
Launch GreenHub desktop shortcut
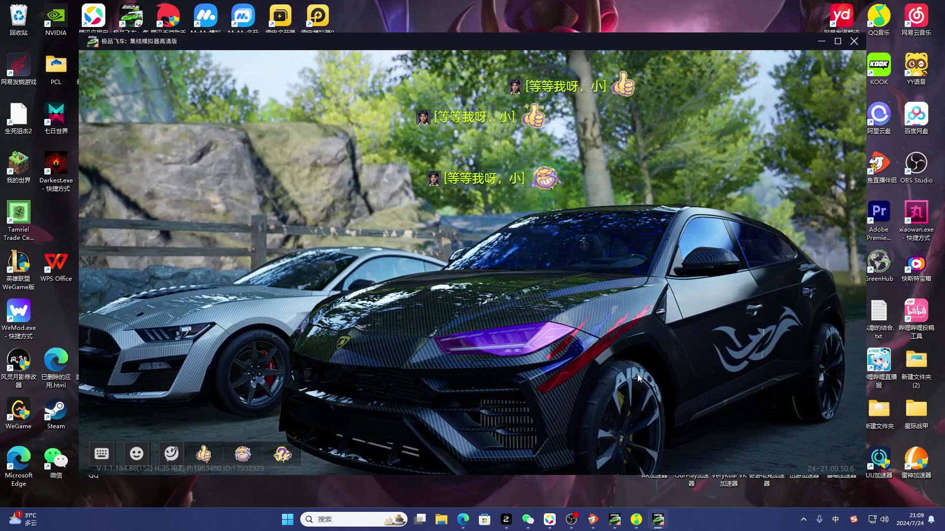879,266
